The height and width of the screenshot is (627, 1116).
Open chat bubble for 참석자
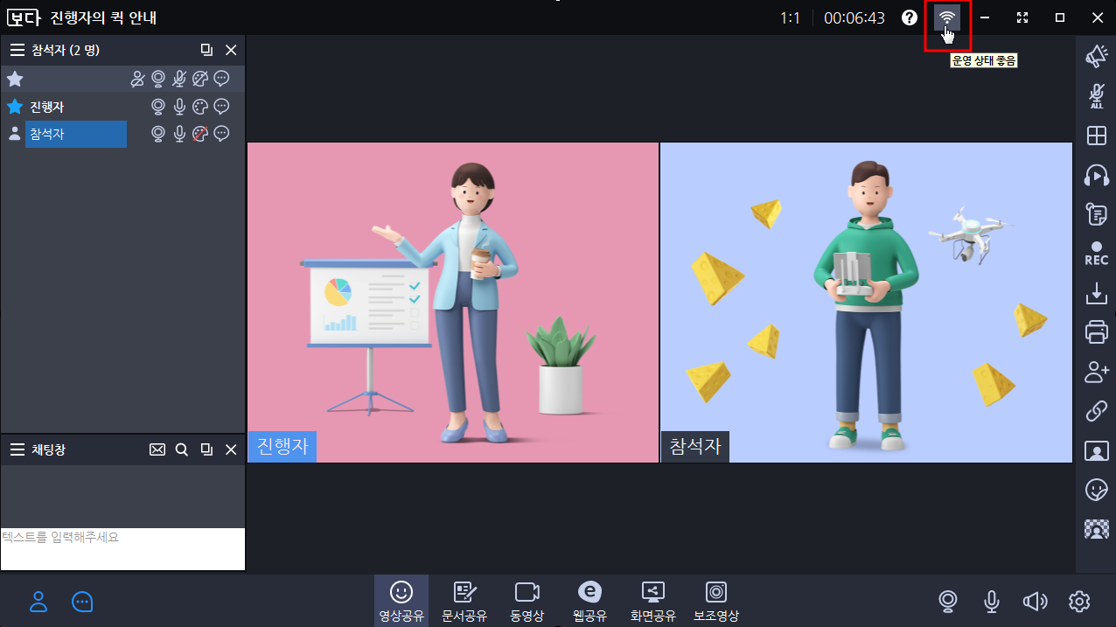coord(221,134)
